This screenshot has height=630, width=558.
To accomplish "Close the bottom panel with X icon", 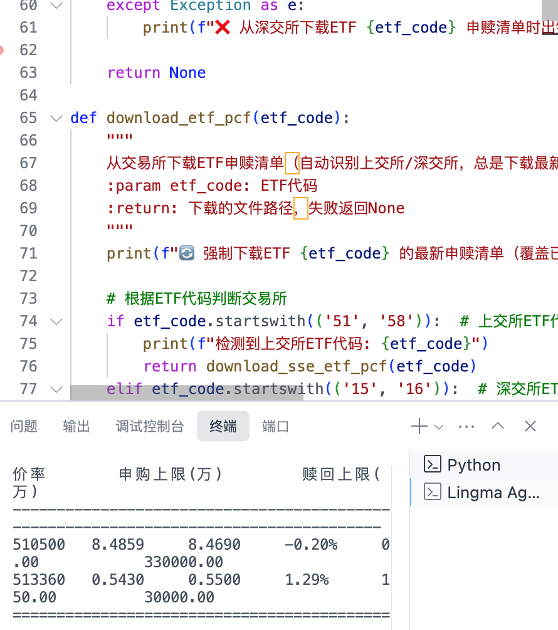I will 530,427.
